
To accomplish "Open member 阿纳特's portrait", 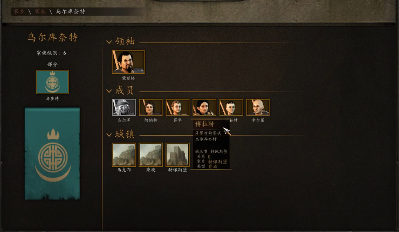I will [x=150, y=107].
